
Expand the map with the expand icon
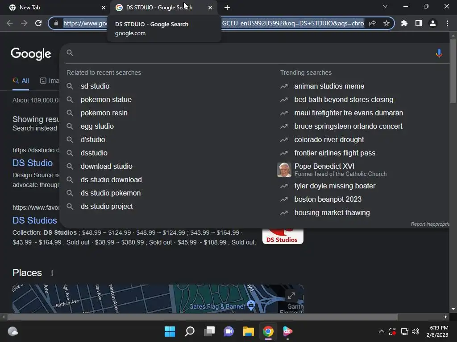[x=291, y=296]
